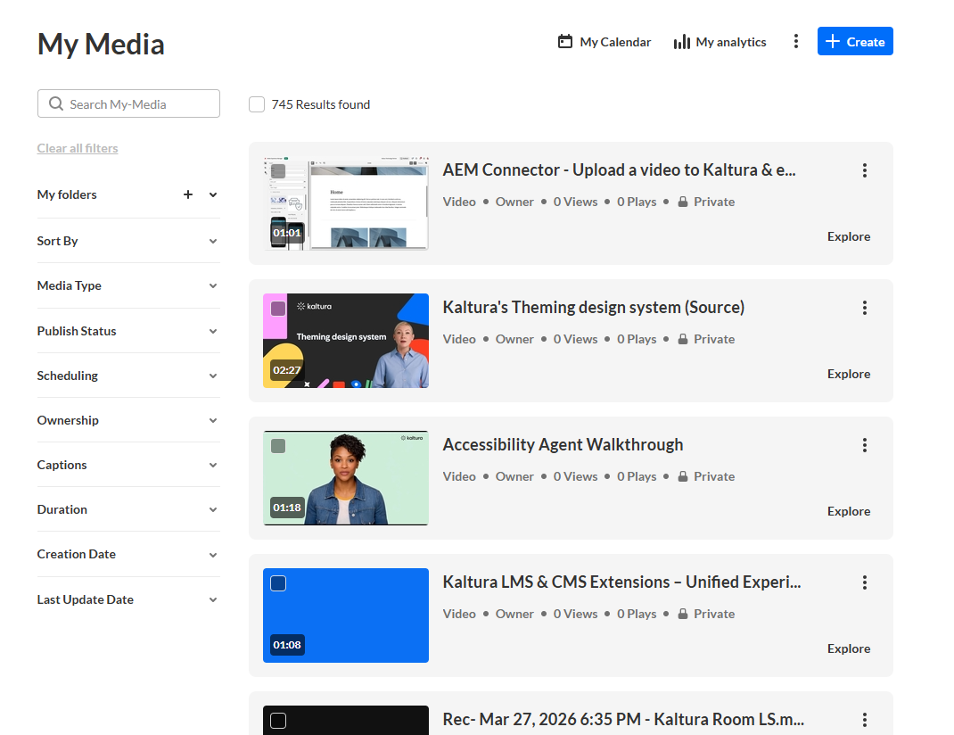Click the plus icon beside My folders
954x735 pixels.
click(x=188, y=194)
